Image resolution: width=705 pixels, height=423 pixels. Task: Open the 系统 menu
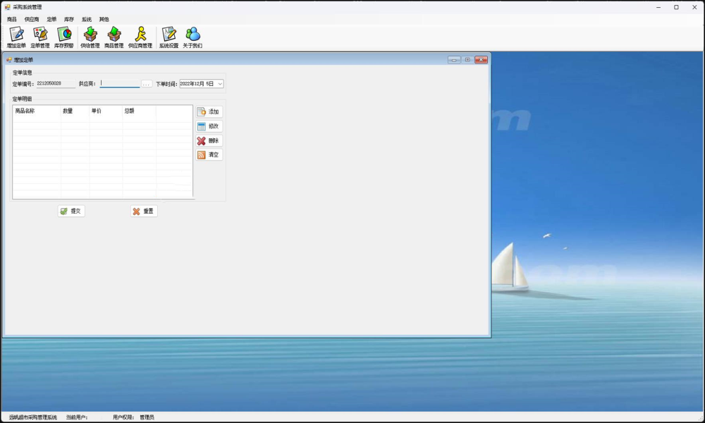(86, 19)
